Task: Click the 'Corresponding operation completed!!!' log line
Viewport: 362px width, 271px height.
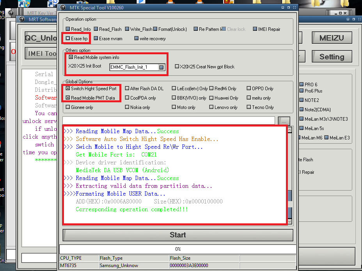Action: pos(132,209)
